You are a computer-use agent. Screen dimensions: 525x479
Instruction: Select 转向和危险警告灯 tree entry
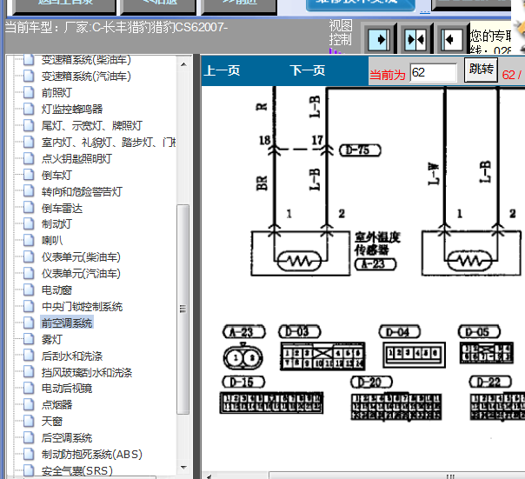(82, 191)
